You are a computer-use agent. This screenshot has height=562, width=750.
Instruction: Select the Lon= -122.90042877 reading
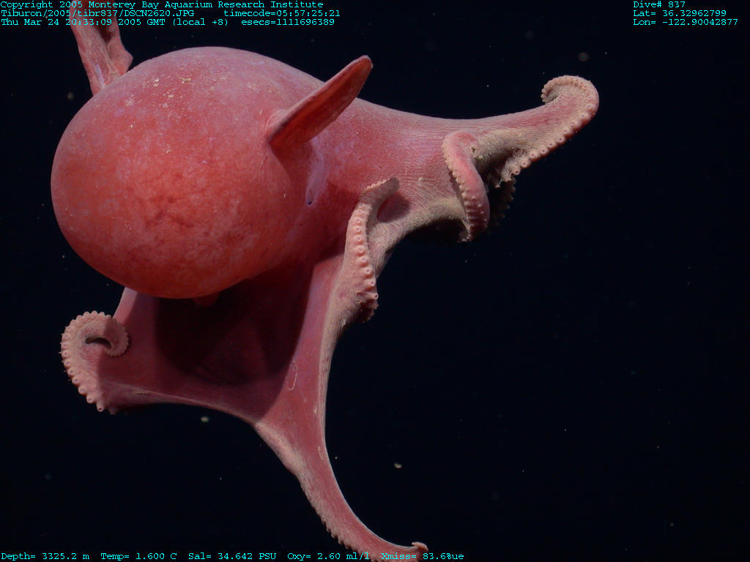(686, 22)
